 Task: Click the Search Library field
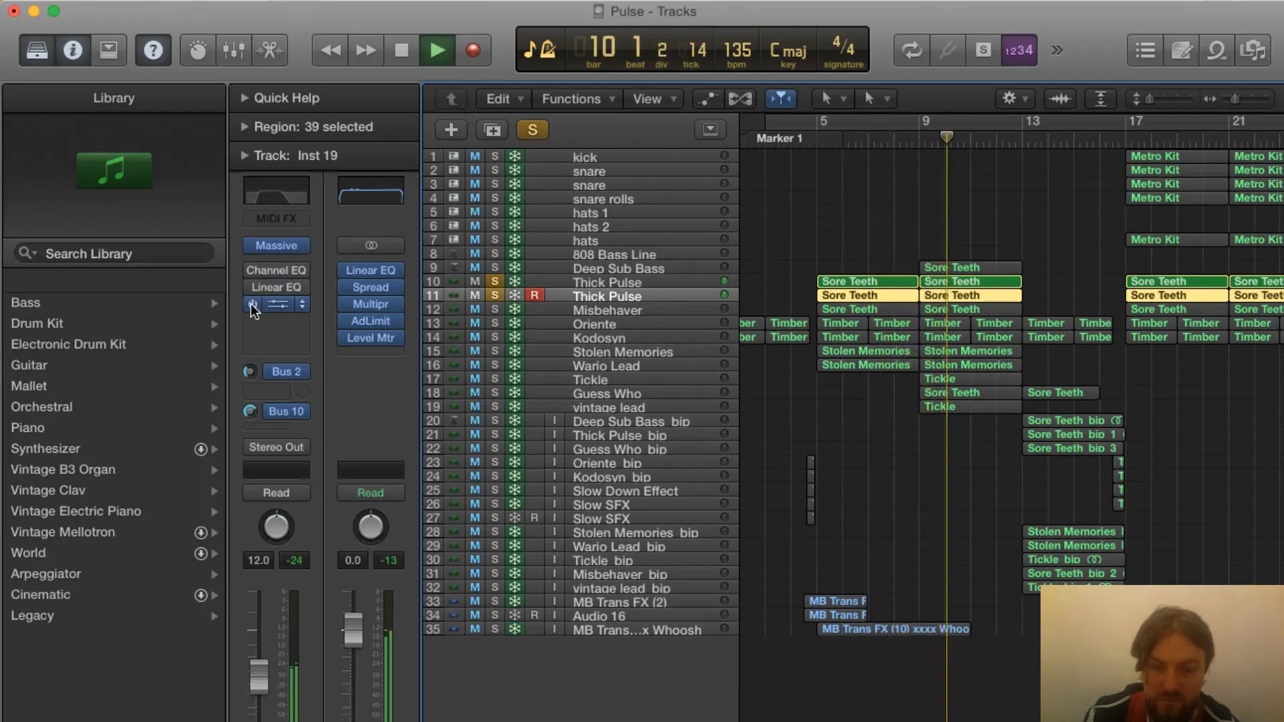point(114,253)
